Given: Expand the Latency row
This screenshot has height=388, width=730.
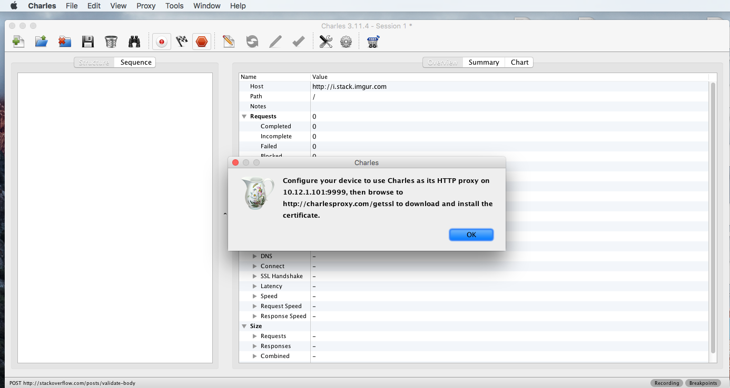Looking at the screenshot, I should pyautogui.click(x=255, y=286).
